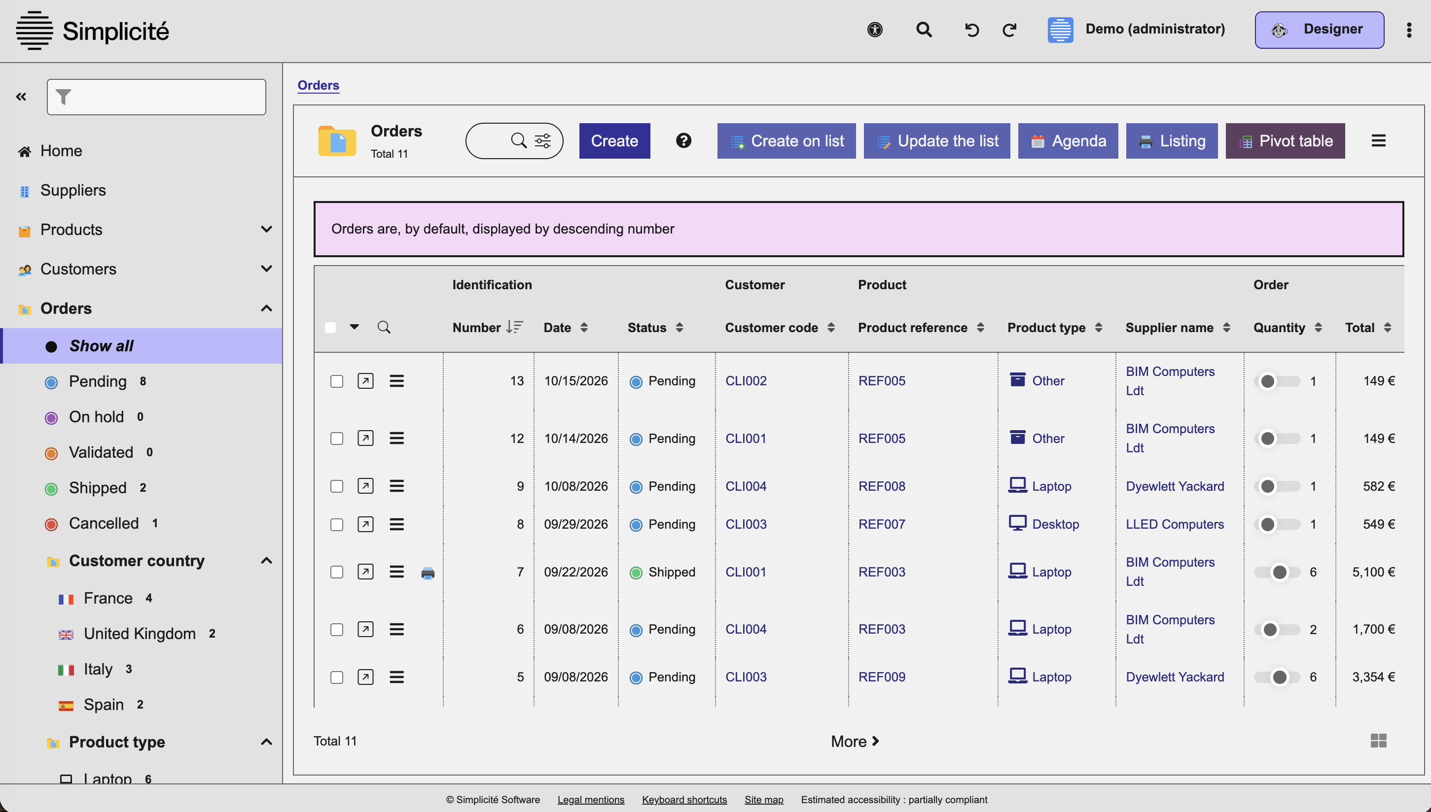Select checkbox for order 7

click(x=336, y=573)
